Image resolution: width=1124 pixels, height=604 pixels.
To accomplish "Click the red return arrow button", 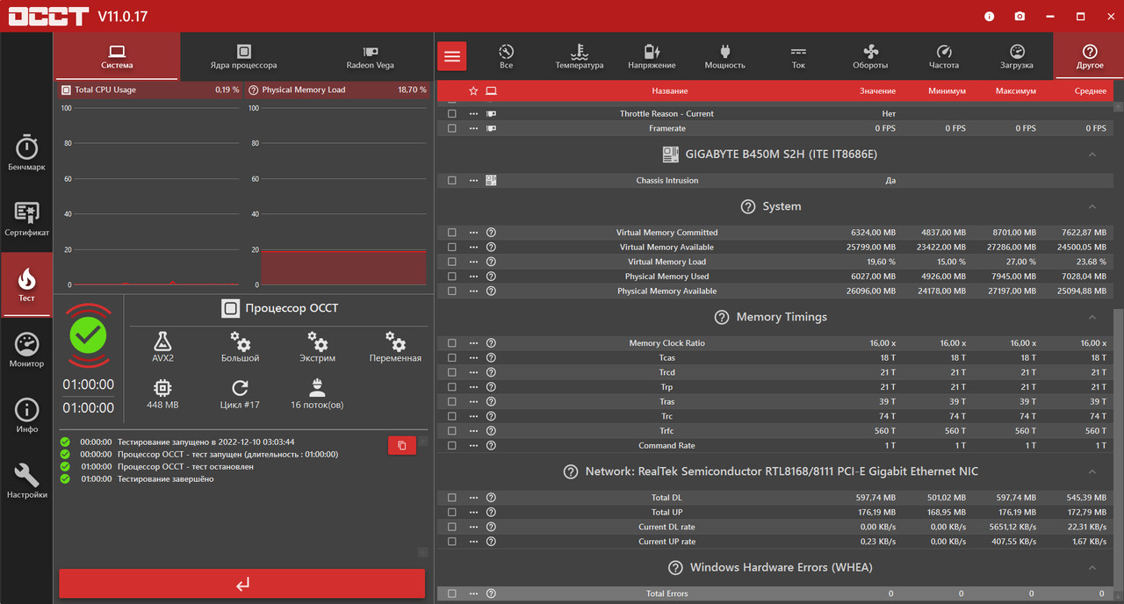I will 242,584.
